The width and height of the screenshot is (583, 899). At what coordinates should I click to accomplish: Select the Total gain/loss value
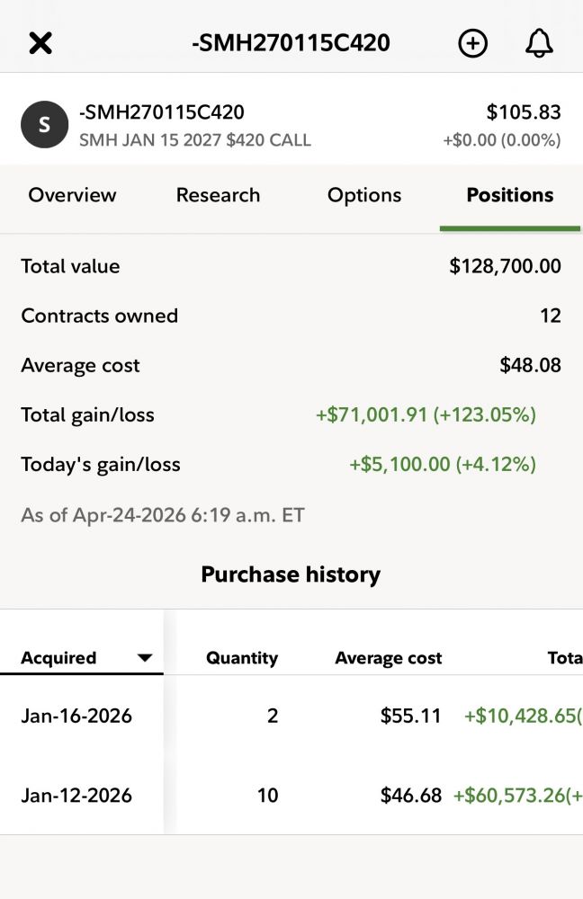click(426, 415)
